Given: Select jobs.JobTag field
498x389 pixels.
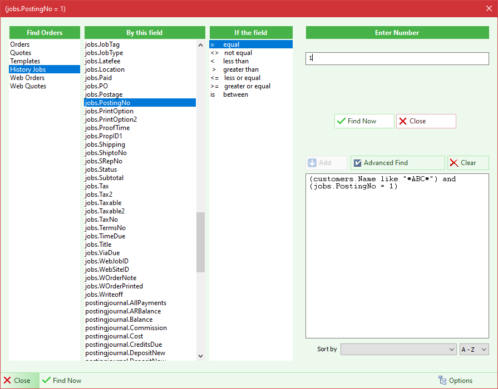Looking at the screenshot, I should pyautogui.click(x=140, y=44).
